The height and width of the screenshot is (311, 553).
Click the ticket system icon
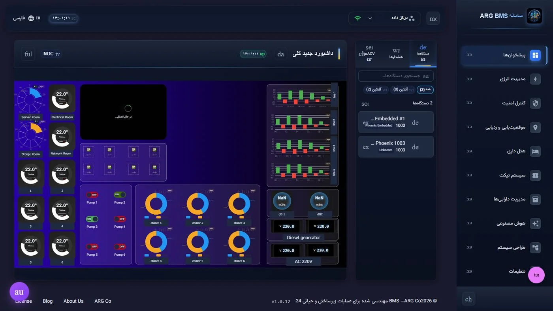pos(535,175)
